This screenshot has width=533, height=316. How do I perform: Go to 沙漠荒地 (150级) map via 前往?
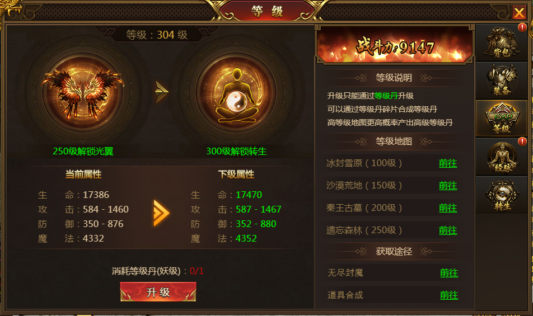coord(448,186)
